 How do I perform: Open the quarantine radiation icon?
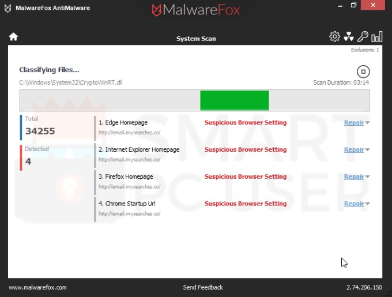click(x=349, y=36)
